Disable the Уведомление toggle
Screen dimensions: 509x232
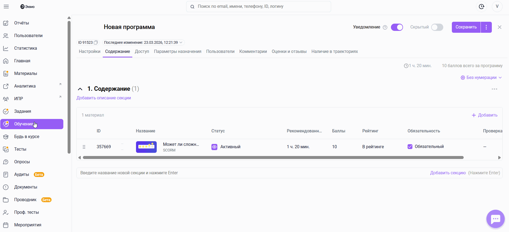397,27
